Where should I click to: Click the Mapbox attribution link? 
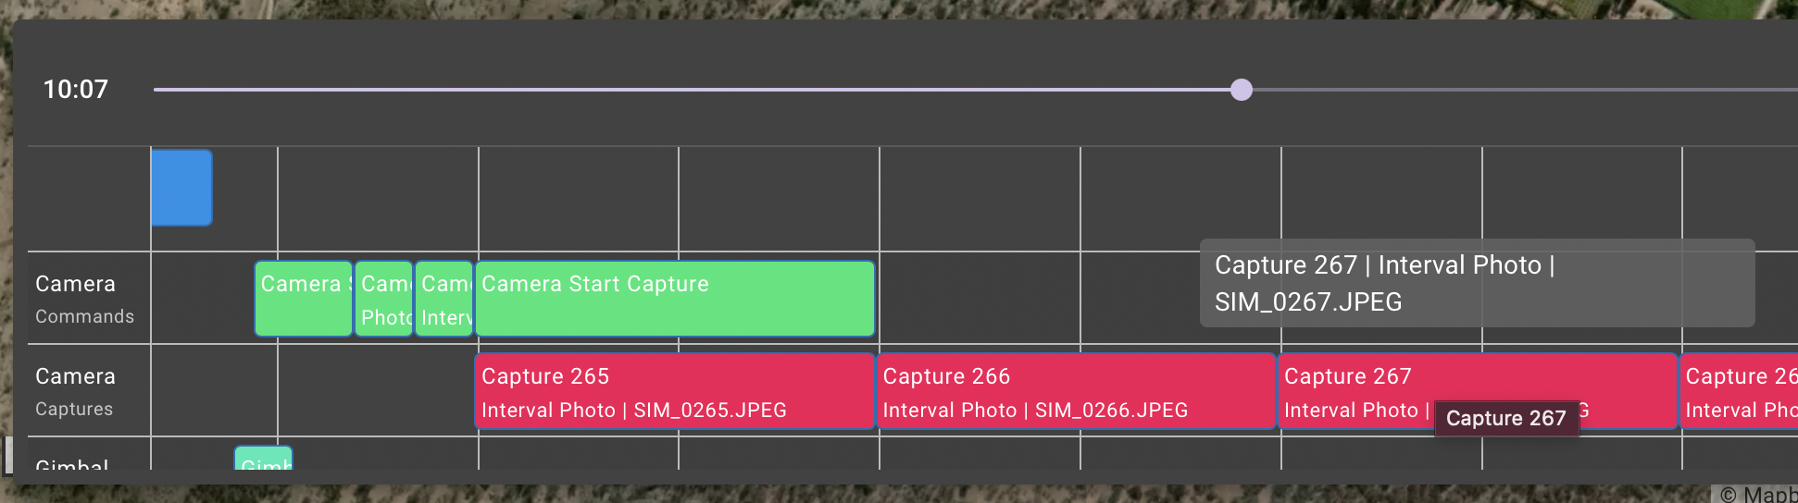click(x=1758, y=495)
